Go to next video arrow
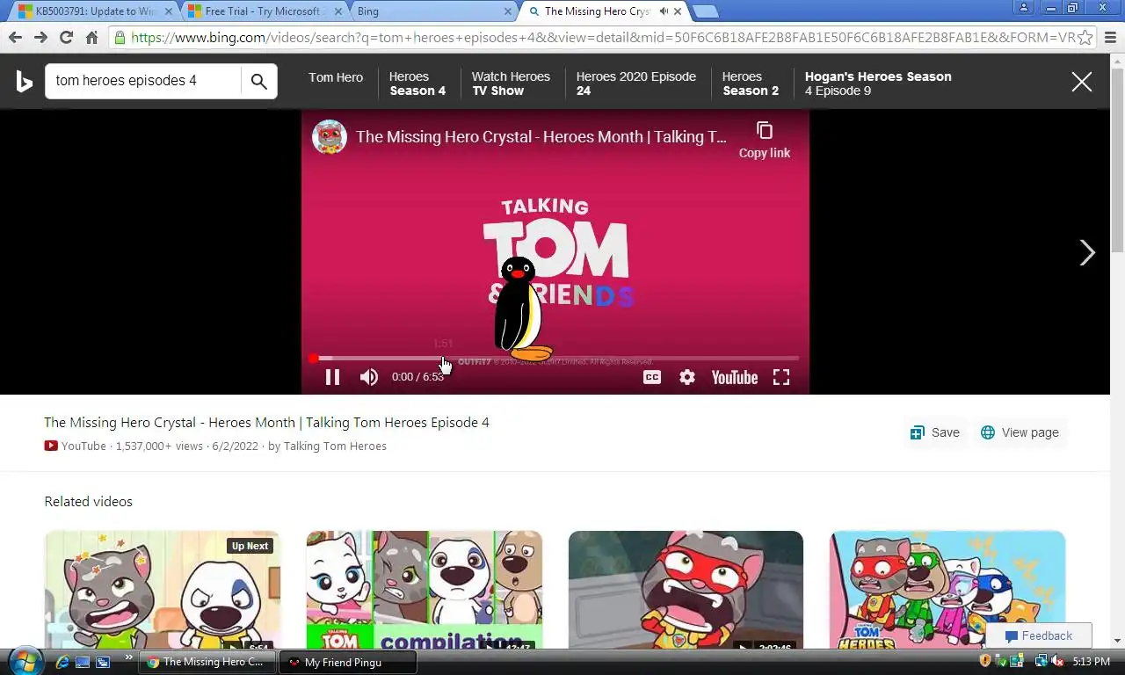The width and height of the screenshot is (1125, 675). tap(1087, 253)
